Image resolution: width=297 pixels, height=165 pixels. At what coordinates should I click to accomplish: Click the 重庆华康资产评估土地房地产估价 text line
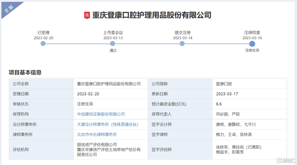109,150
